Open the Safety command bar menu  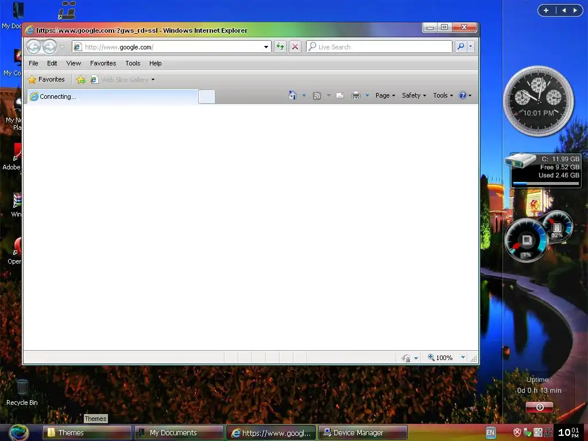coord(414,96)
